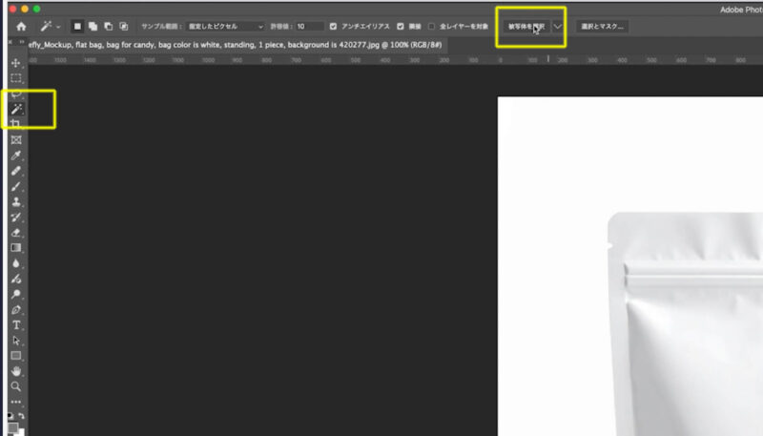Choose the Crop tool
The image size is (763, 436).
point(16,124)
